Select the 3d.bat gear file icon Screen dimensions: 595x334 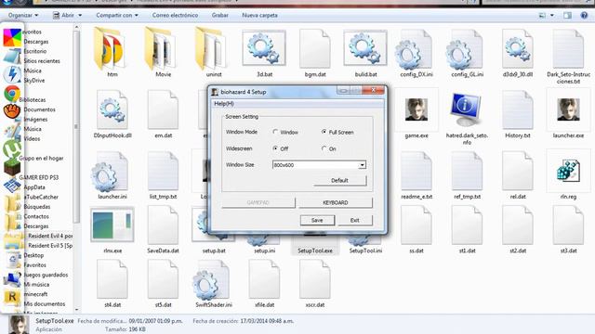(264, 48)
